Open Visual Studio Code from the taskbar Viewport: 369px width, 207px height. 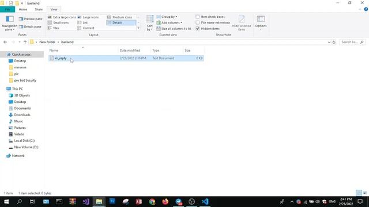tap(205, 202)
